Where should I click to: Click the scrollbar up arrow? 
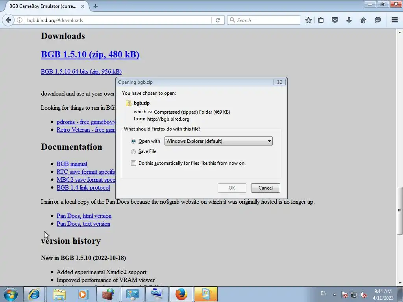(x=399, y=32)
